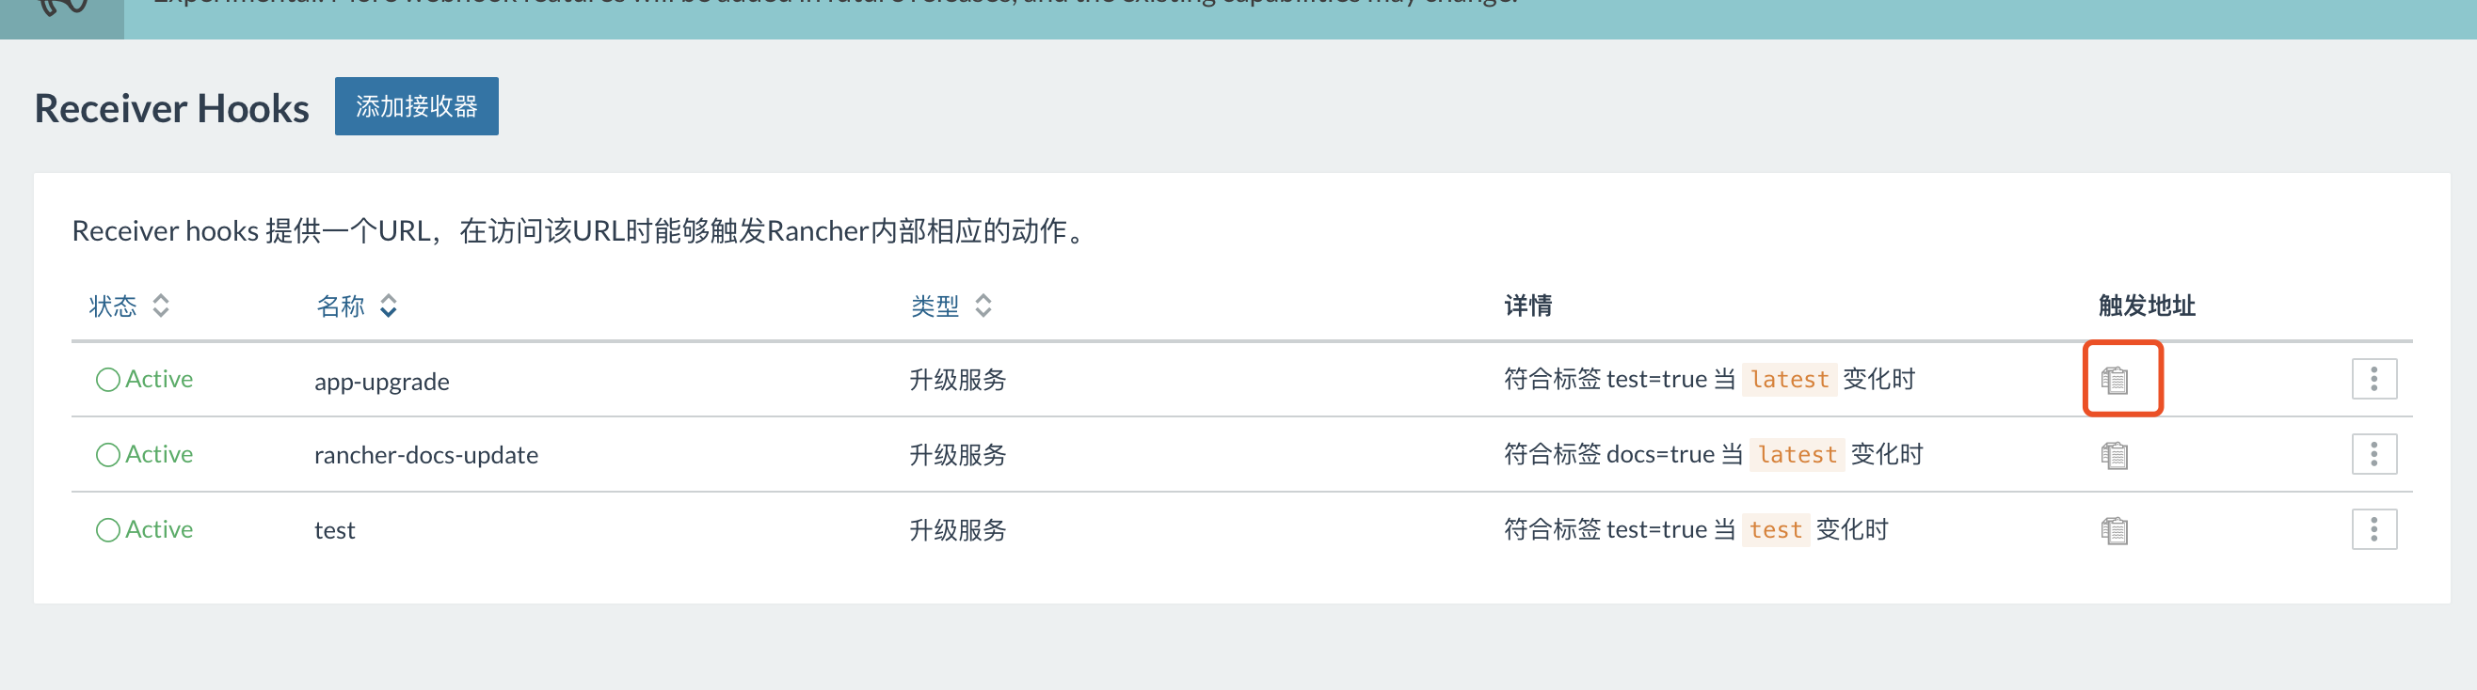This screenshot has width=2477, height=690.
Task: Select the rancher-docs-update name
Action: [426, 455]
